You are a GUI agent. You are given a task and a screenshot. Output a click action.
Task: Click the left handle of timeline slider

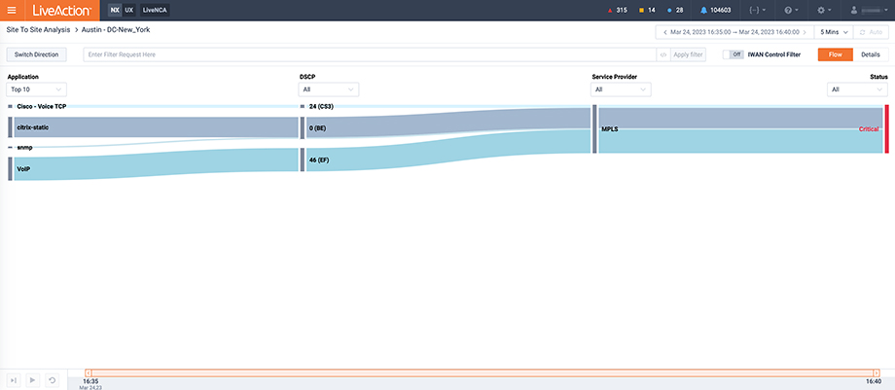click(x=89, y=372)
